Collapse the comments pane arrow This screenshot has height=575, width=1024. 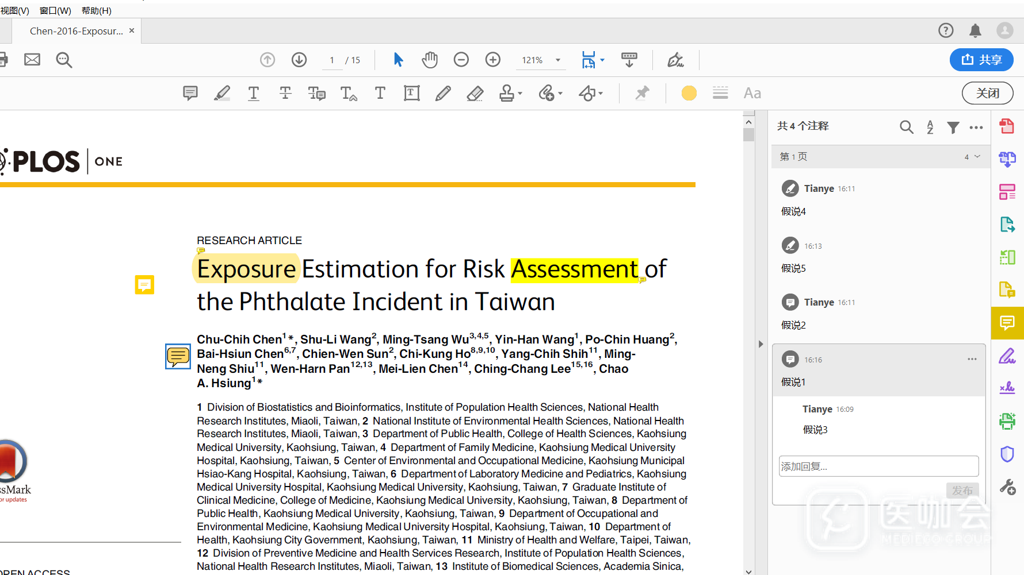click(761, 344)
